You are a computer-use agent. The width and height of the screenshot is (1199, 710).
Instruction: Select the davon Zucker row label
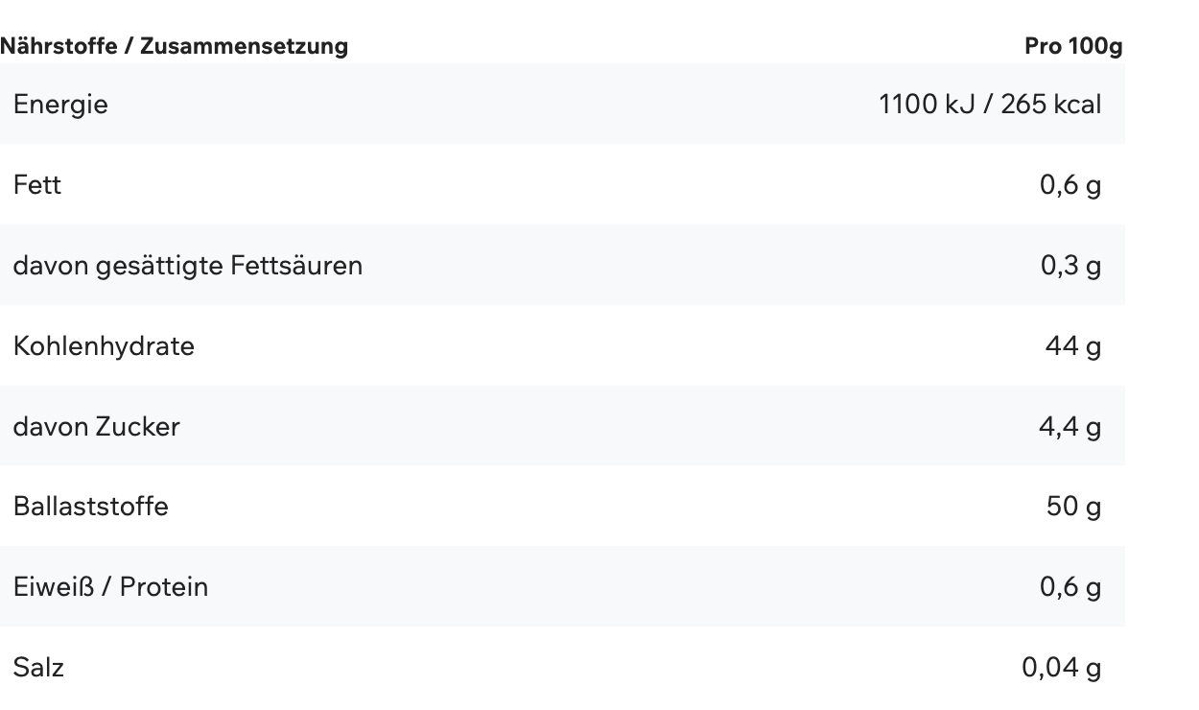(x=96, y=426)
